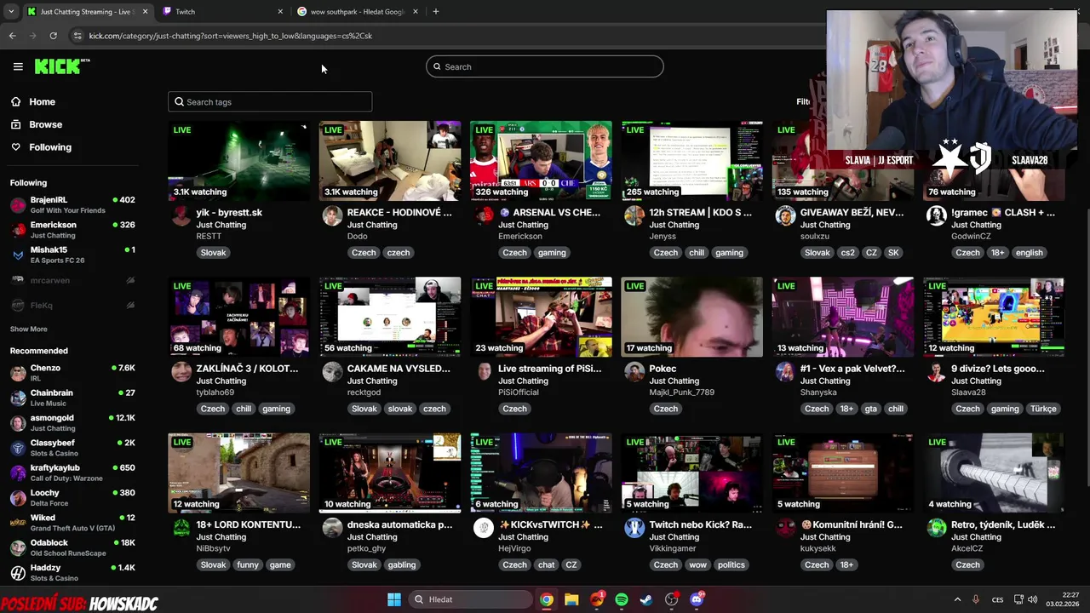
Task: Click the gabling tag under petko_ghy
Action: coord(401,564)
